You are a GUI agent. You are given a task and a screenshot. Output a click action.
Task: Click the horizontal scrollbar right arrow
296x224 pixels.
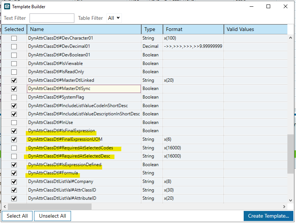[284, 207]
